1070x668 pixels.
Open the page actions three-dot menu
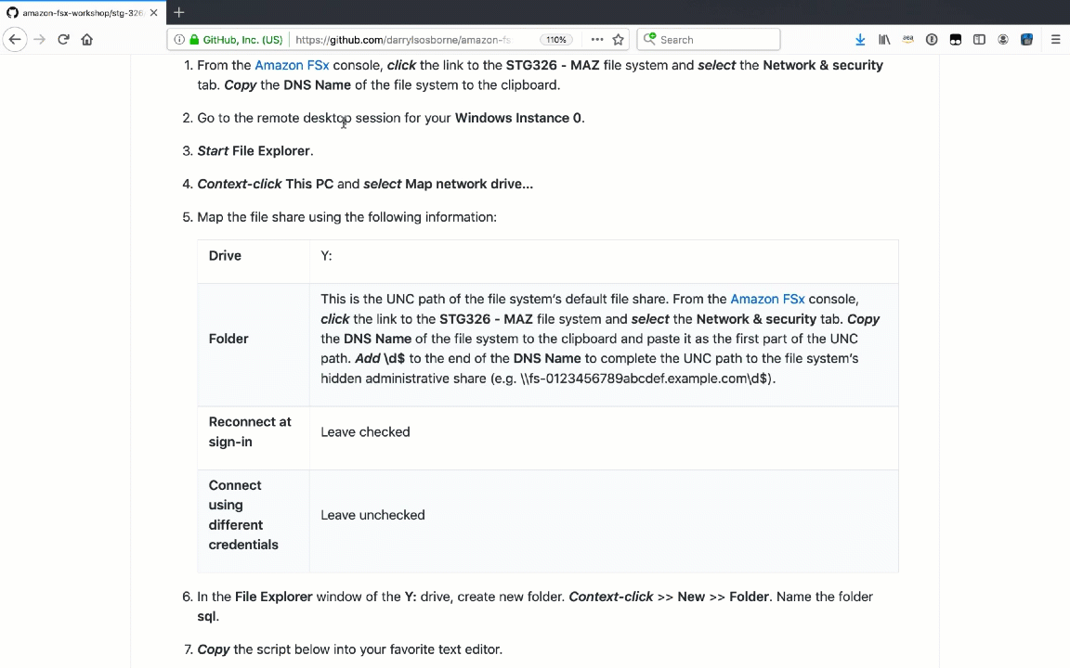(x=597, y=40)
